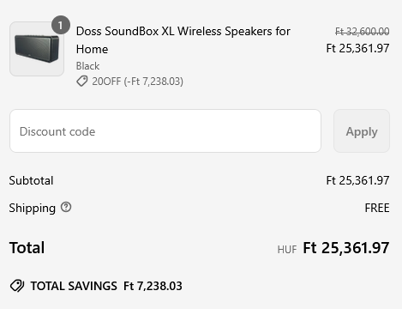Click the 20OFF discount amount text
The image size is (402, 309).
137,82
